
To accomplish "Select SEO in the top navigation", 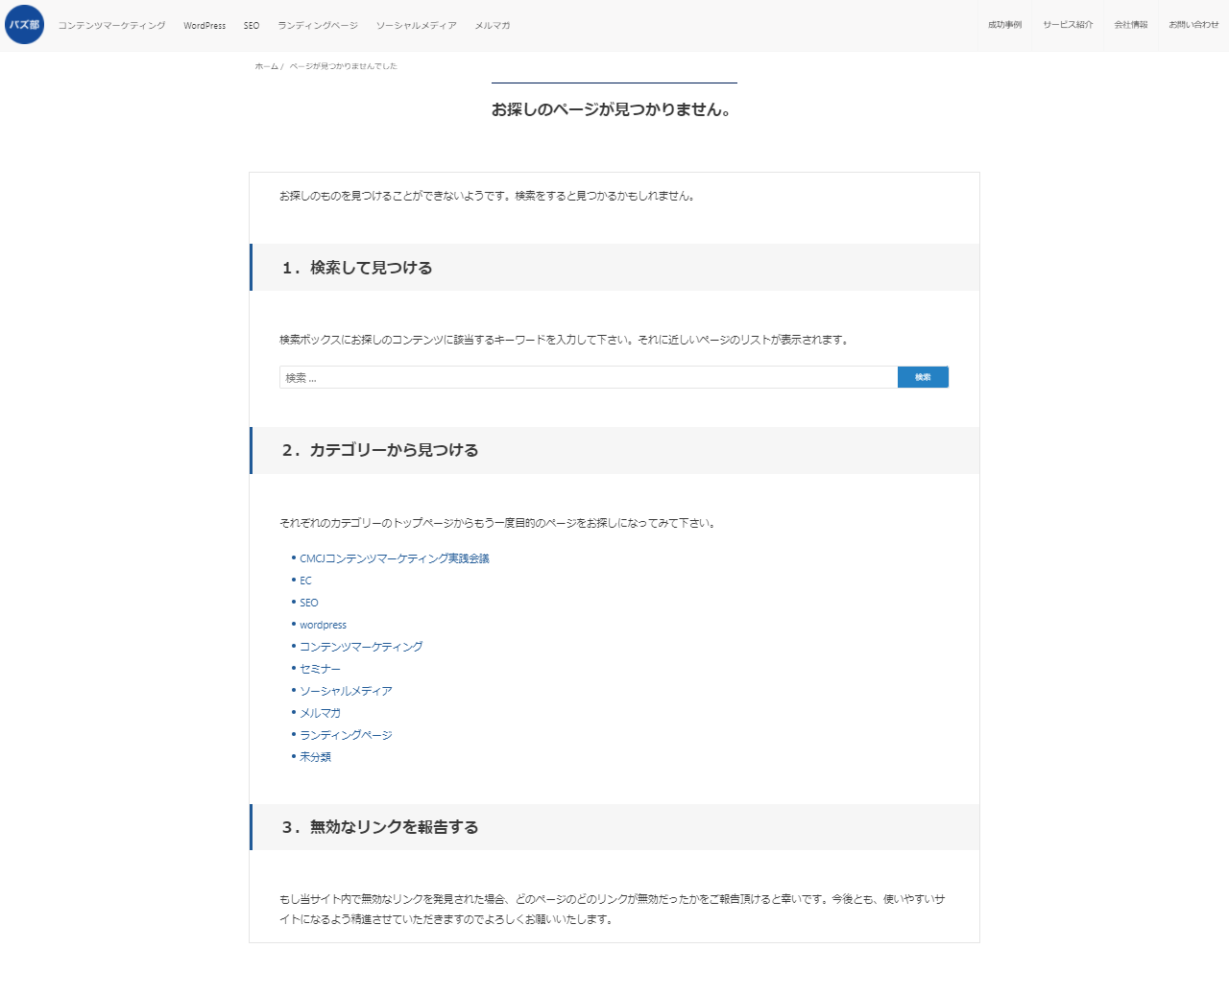I will coord(252,26).
